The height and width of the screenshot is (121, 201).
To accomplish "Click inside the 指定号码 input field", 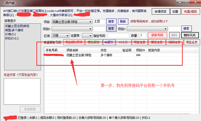I will [x=118, y=35].
